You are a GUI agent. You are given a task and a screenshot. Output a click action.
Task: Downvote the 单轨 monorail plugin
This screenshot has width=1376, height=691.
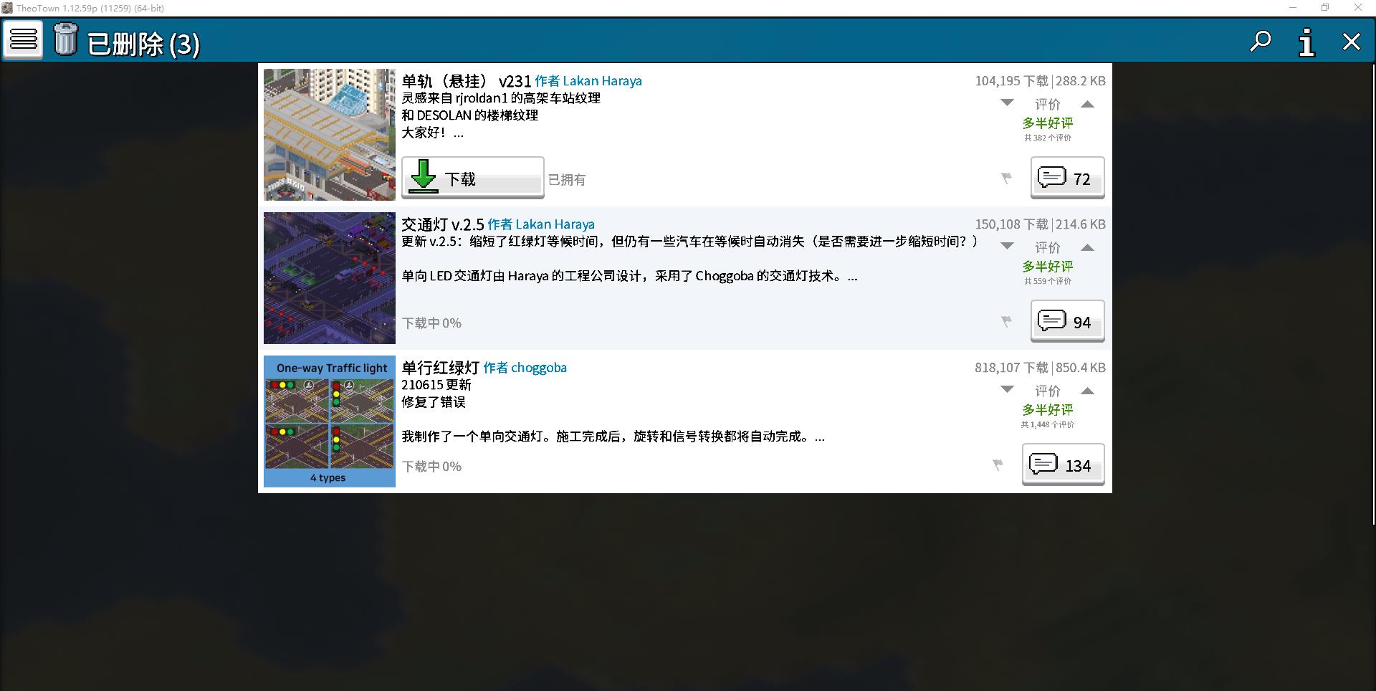pos(1007,103)
